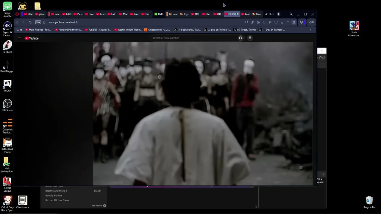
Task: Switch to the OkPa tab
Action: [159, 14]
